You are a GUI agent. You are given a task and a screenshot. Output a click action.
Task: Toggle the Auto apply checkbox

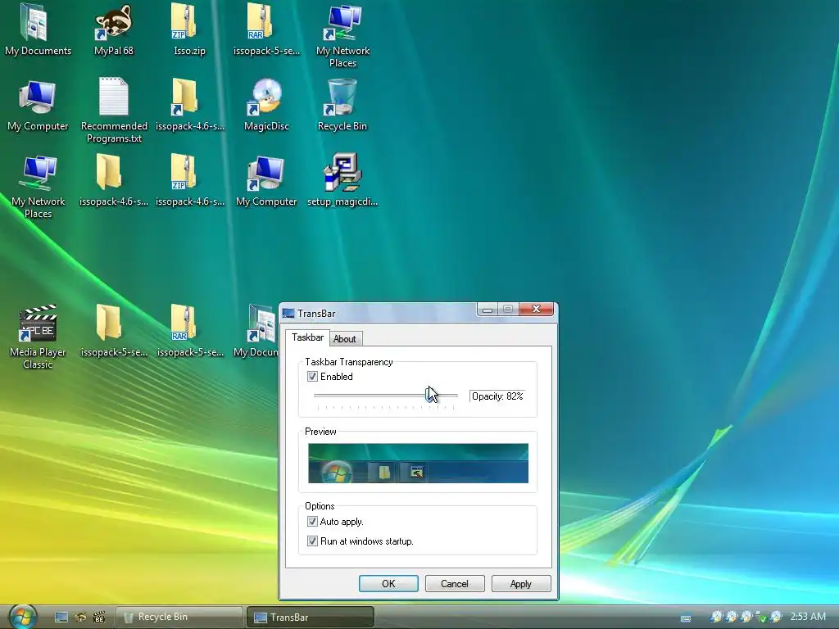tap(312, 521)
